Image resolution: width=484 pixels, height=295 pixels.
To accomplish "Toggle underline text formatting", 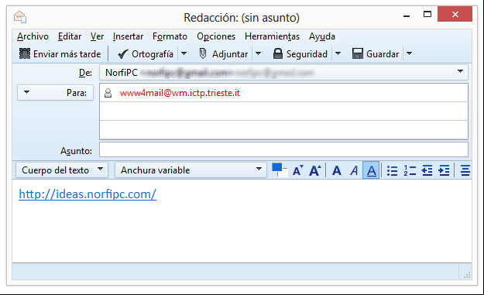I will (x=371, y=170).
